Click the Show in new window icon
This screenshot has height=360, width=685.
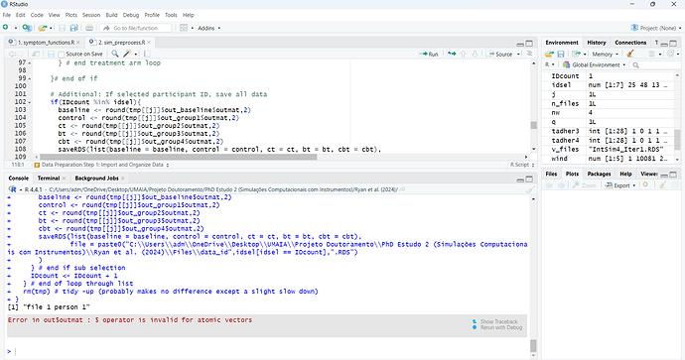(36, 54)
